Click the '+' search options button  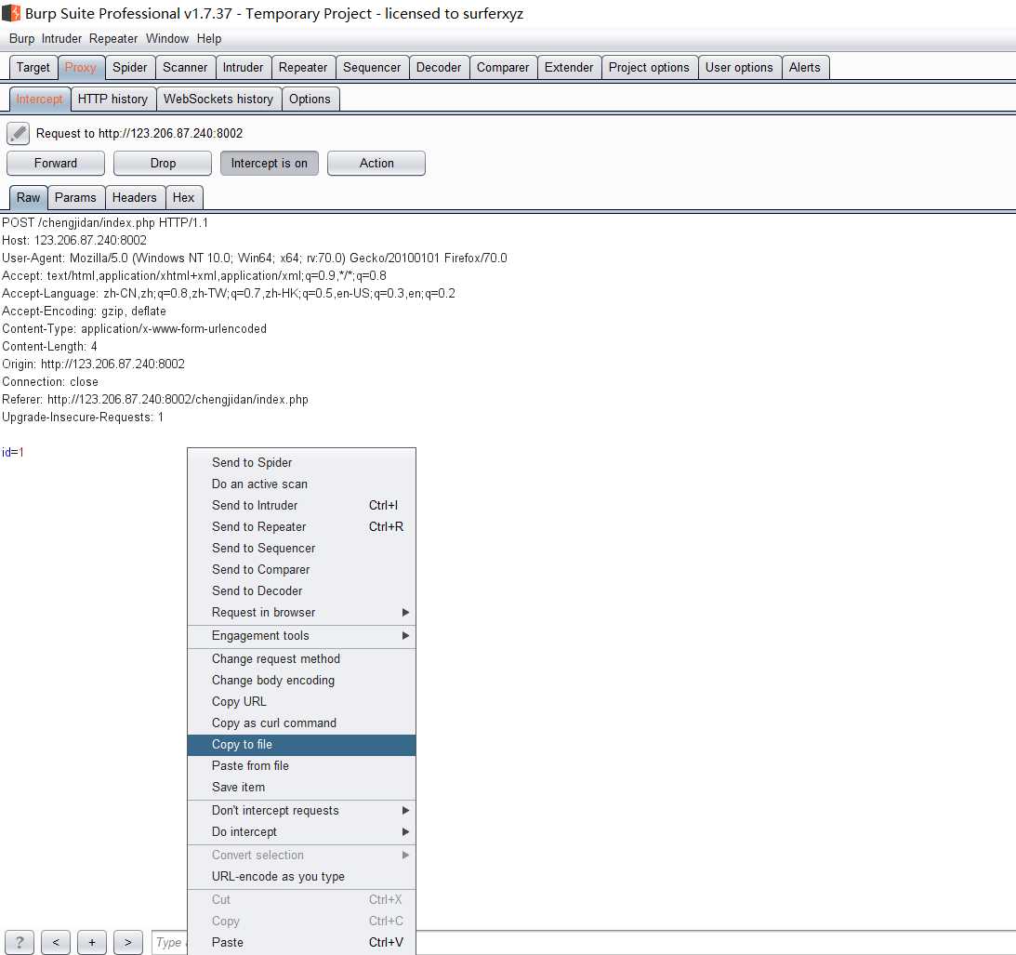[92, 942]
